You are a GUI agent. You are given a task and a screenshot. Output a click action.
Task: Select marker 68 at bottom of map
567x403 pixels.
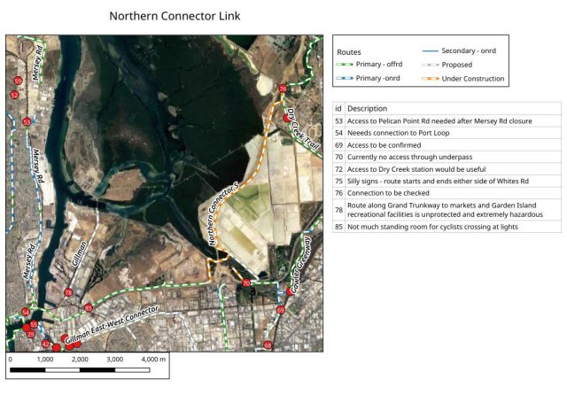coord(268,345)
